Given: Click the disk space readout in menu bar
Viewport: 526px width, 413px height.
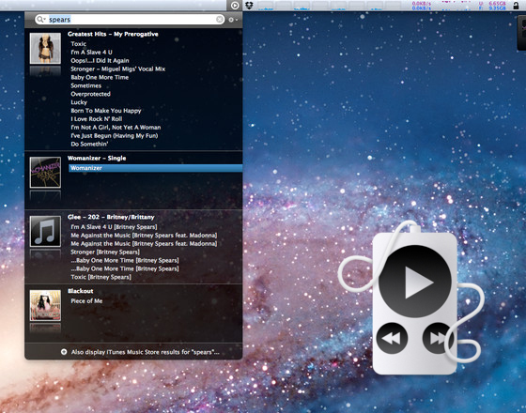Looking at the screenshot, I should tap(493, 6).
